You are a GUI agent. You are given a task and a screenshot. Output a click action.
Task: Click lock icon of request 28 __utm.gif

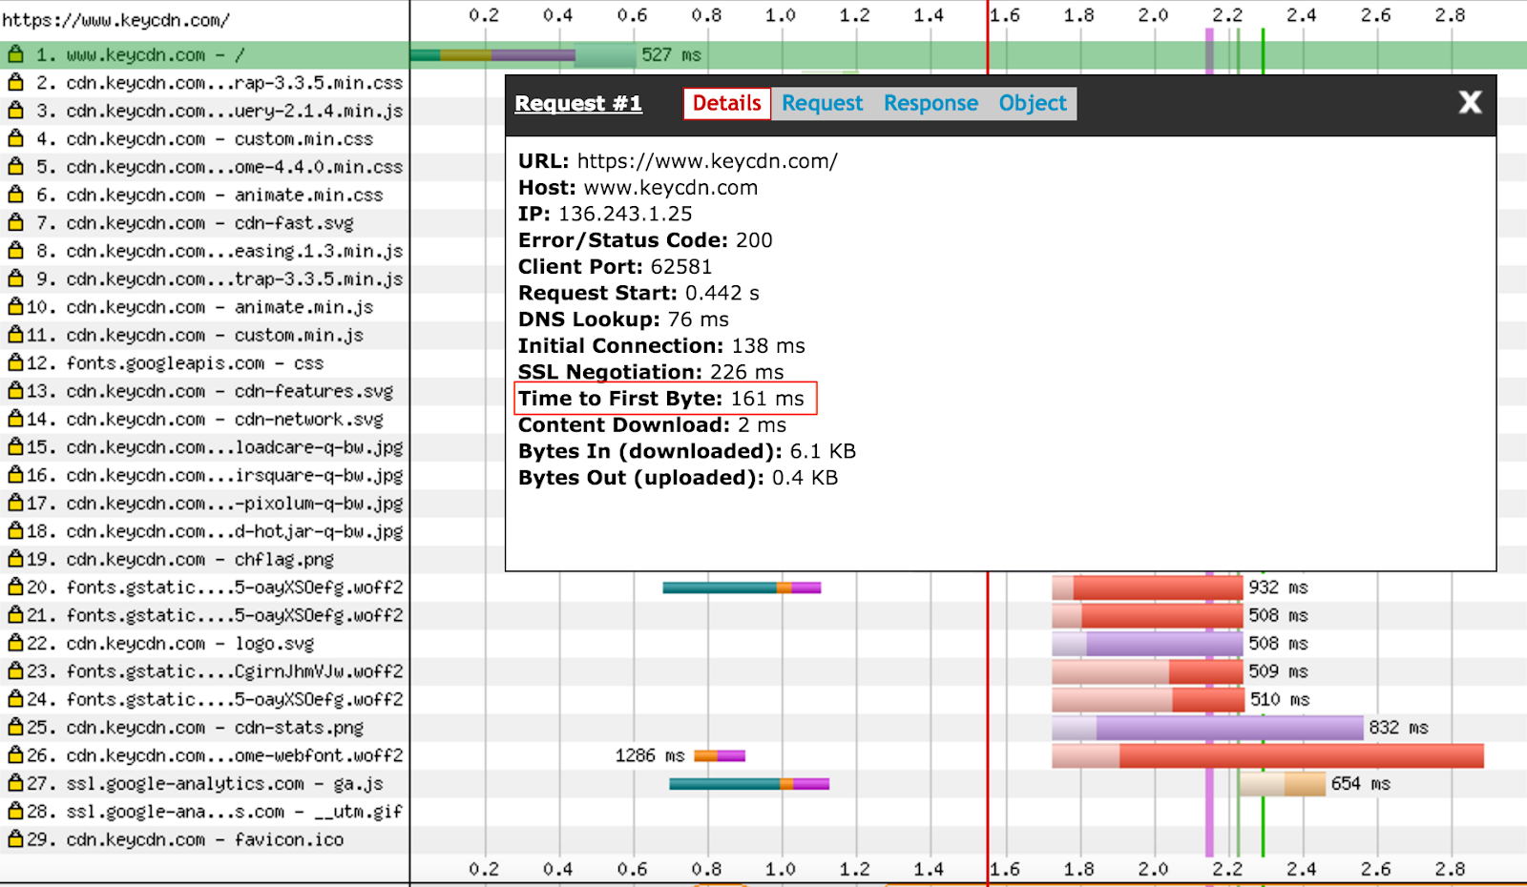click(x=15, y=812)
